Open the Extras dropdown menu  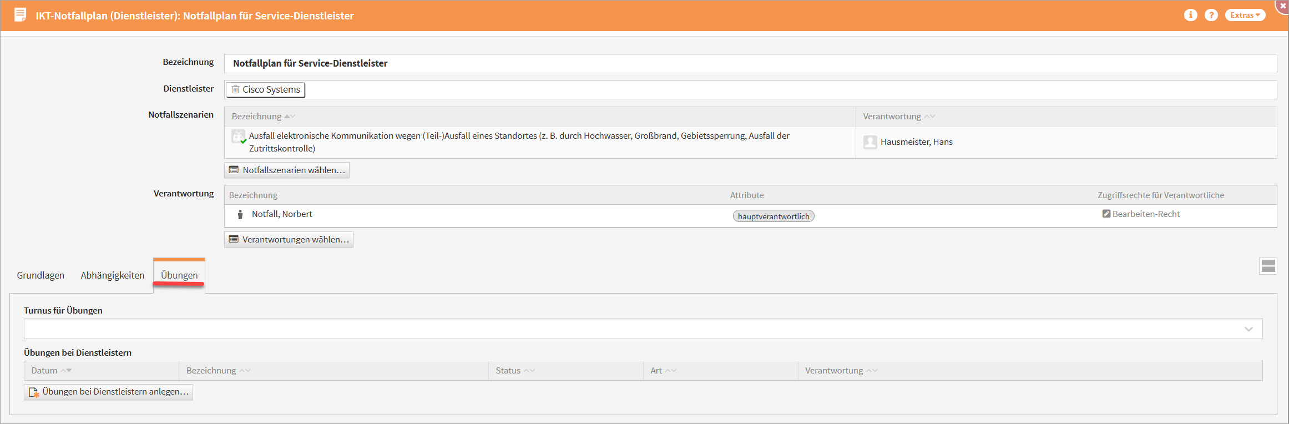coord(1245,15)
